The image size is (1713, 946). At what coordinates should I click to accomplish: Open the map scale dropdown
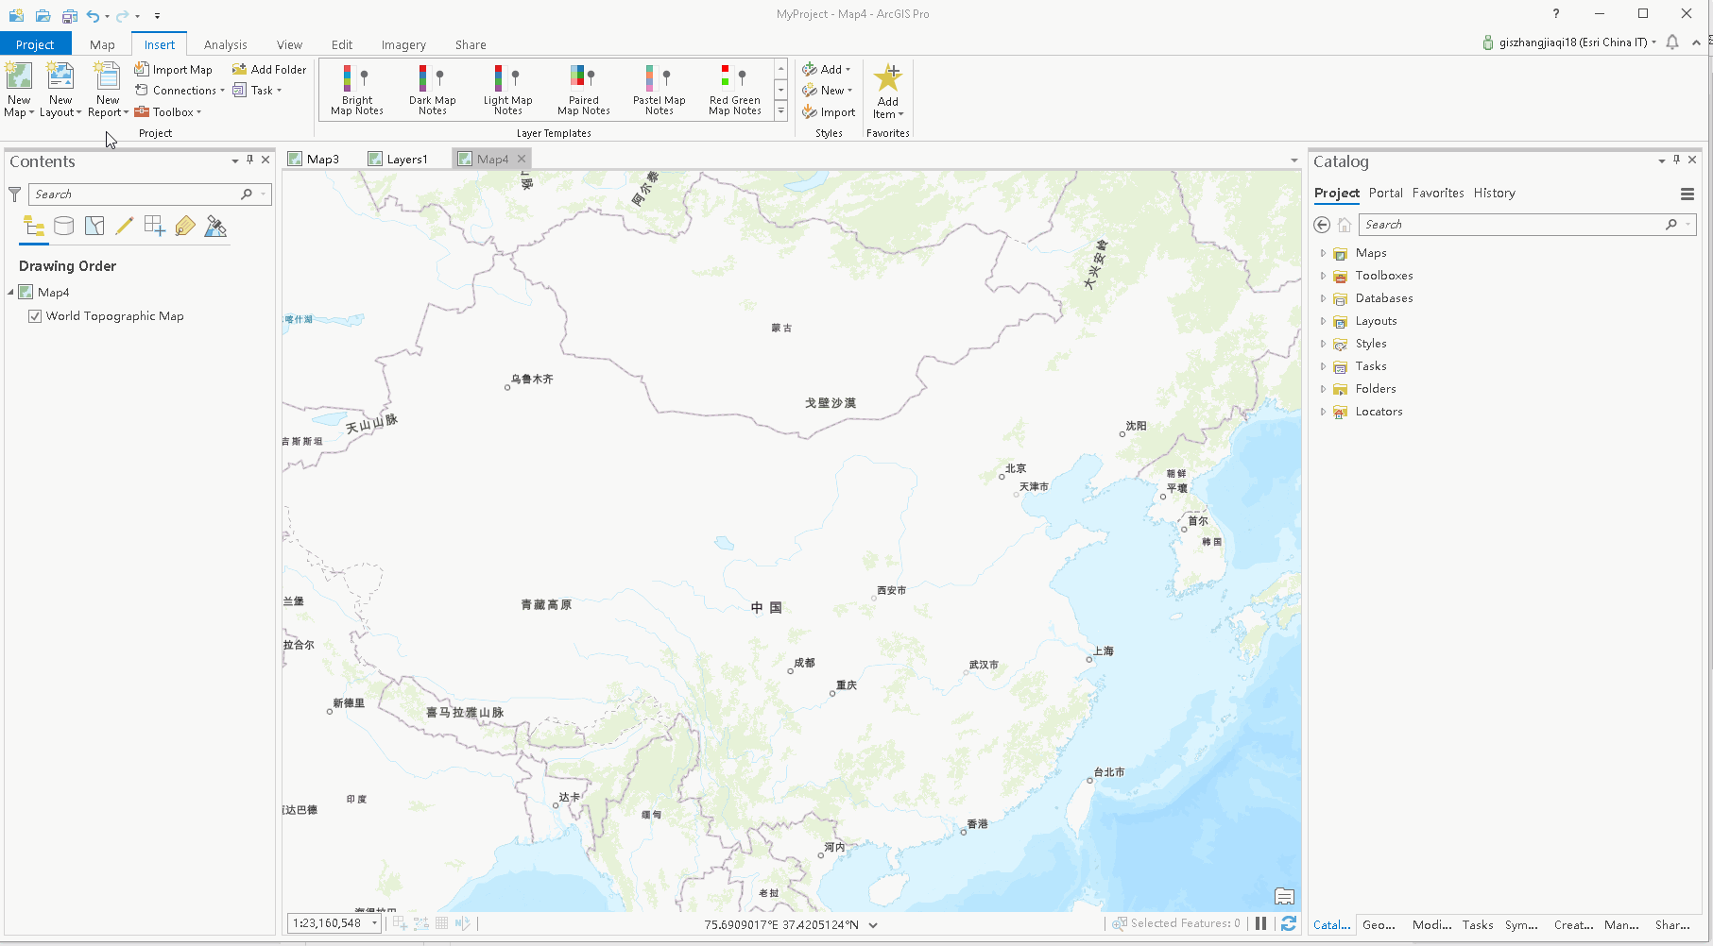tap(373, 923)
